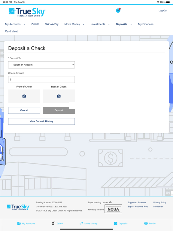Open Card Valet menu item
The image size is (173, 231).
tap(11, 31)
